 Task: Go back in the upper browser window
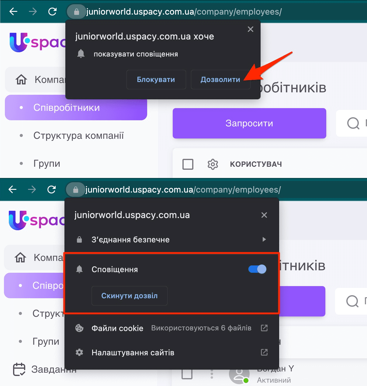[x=13, y=12]
